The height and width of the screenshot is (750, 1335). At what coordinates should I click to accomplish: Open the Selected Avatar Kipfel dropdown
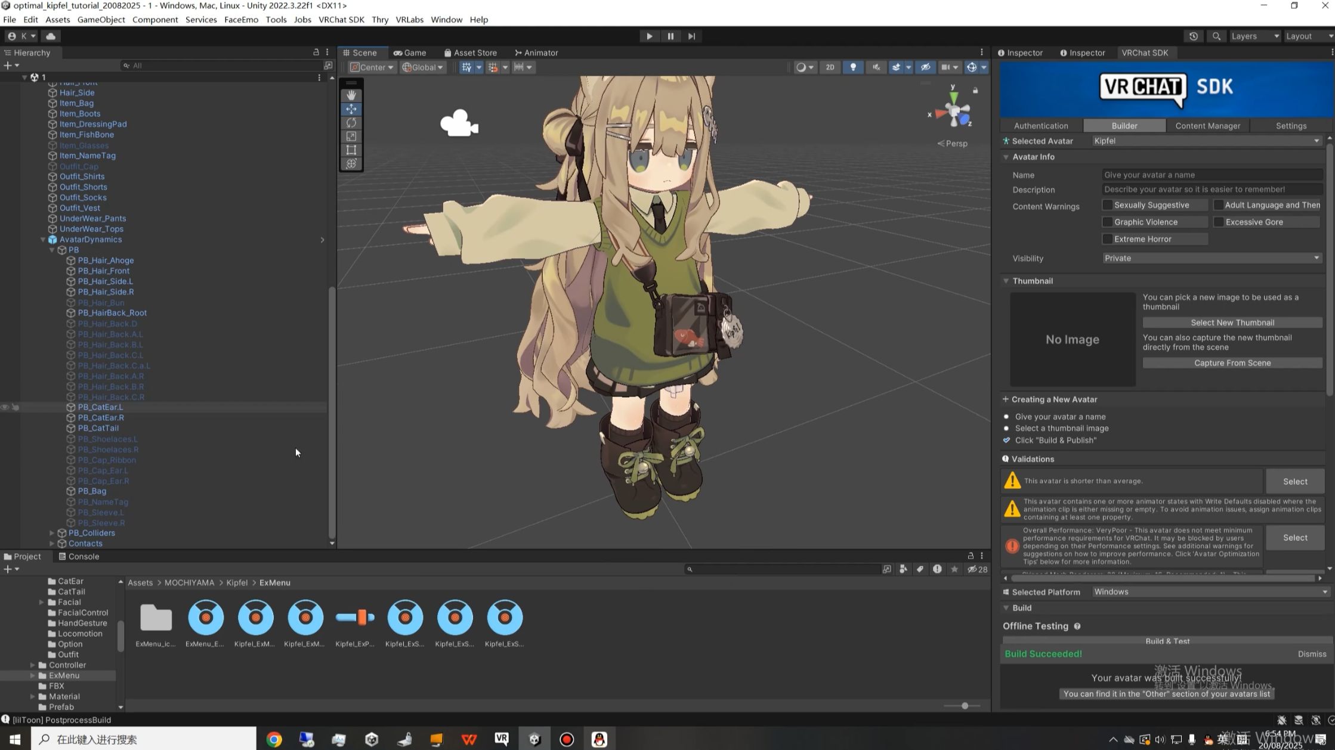pos(1207,141)
